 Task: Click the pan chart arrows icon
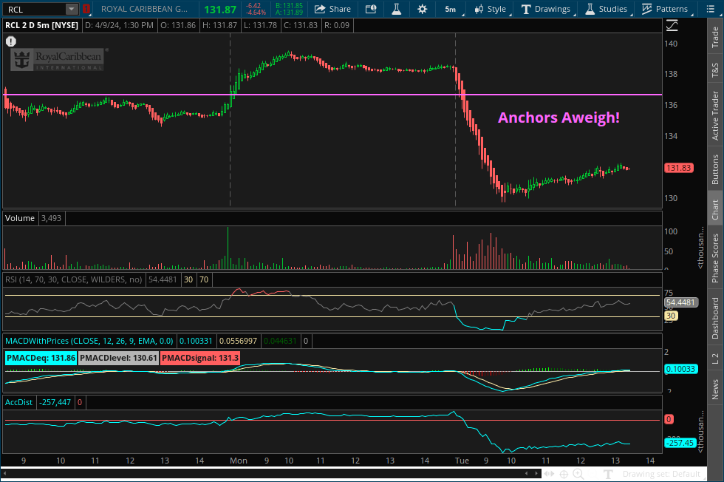click(549, 474)
